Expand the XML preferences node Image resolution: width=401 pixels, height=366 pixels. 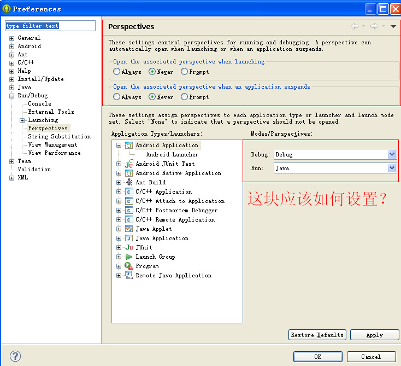pyautogui.click(x=12, y=178)
